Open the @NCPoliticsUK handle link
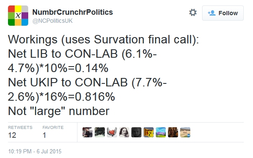253x158 pixels. coord(53,21)
